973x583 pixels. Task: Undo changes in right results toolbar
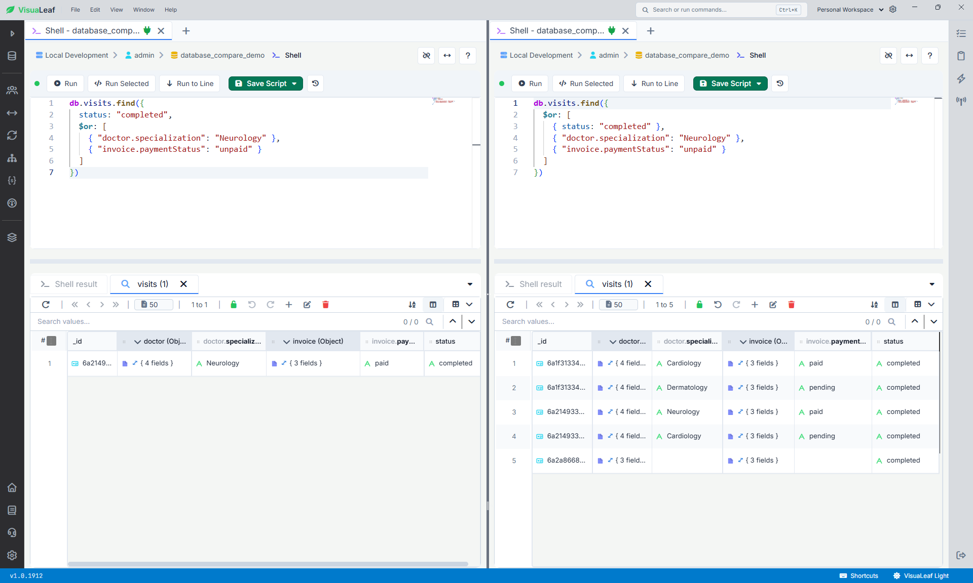[718, 305]
